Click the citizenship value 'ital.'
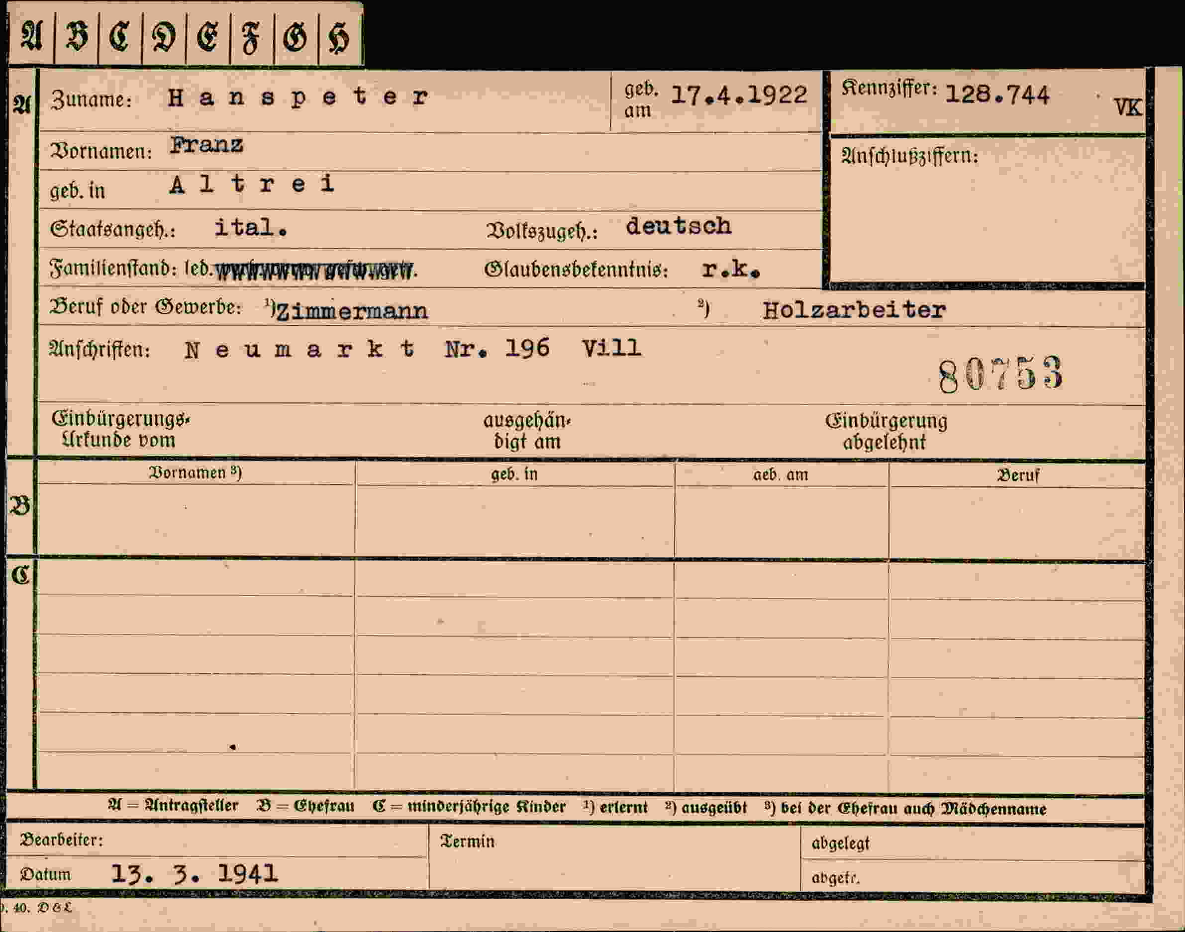The width and height of the screenshot is (1185, 932). tap(251, 228)
